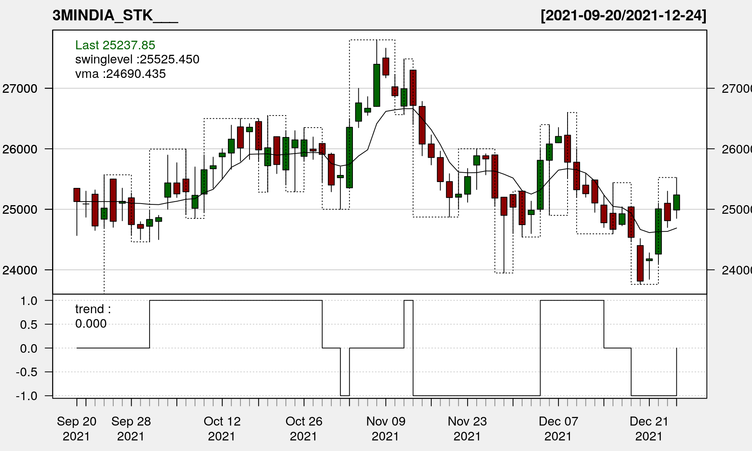Click the green Last 25237.85 label
This screenshot has height=451, width=752.
(x=115, y=45)
